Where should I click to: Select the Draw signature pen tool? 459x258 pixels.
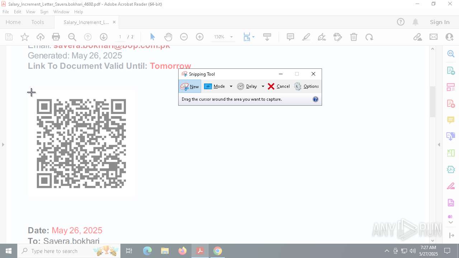click(x=322, y=37)
